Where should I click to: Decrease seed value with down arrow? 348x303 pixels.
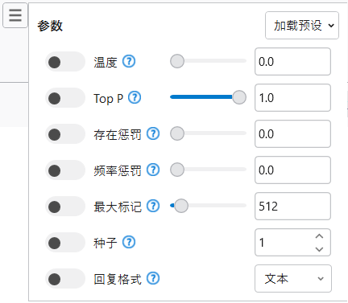(x=319, y=249)
